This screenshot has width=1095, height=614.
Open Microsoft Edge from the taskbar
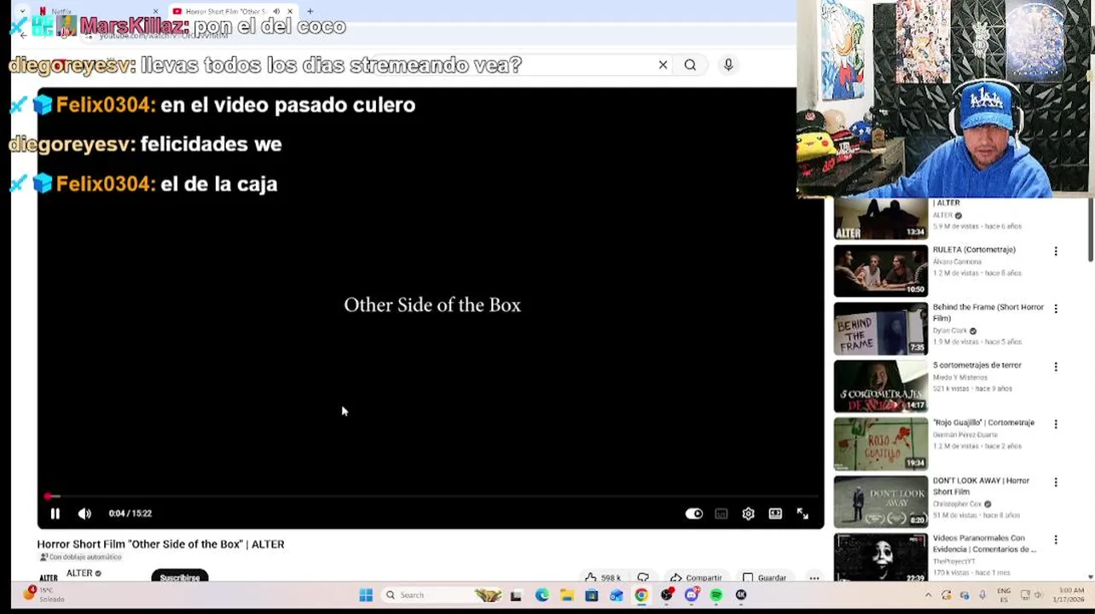point(542,595)
